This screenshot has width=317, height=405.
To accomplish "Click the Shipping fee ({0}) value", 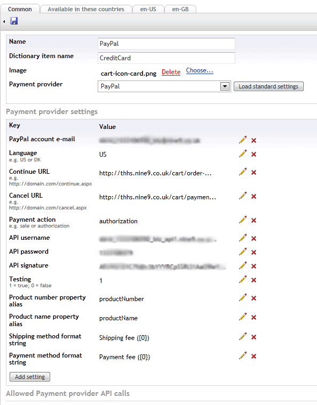I will pos(124,338).
